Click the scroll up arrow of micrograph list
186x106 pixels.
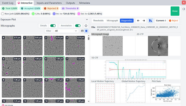tap(89, 36)
